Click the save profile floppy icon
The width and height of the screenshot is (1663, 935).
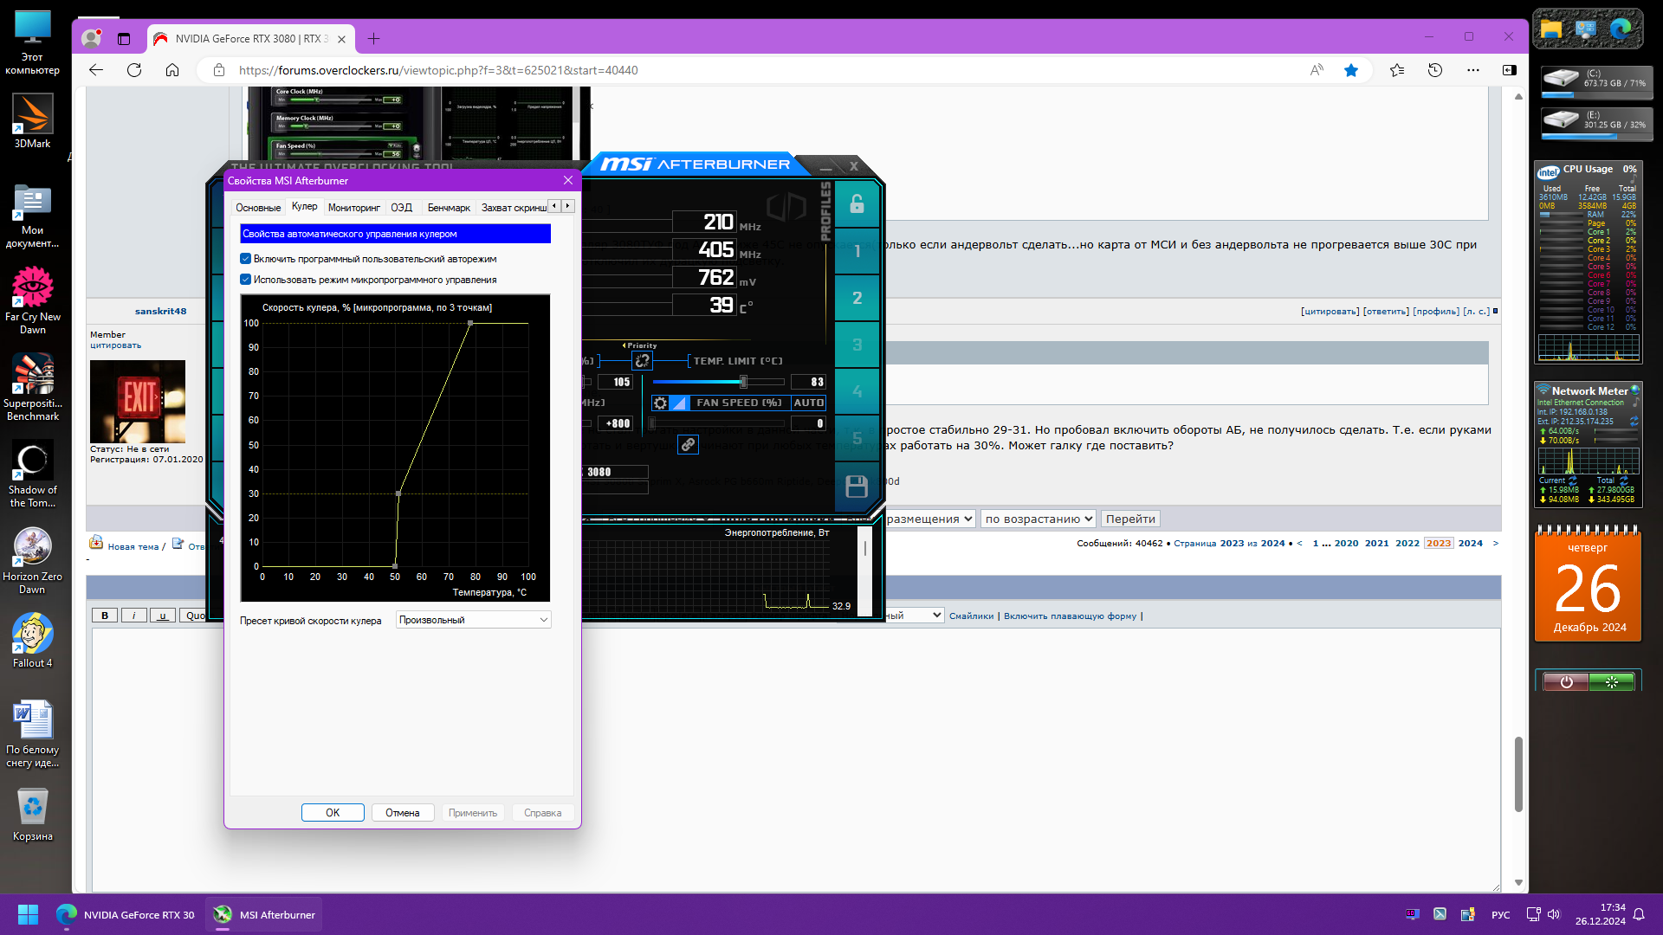[x=857, y=487]
